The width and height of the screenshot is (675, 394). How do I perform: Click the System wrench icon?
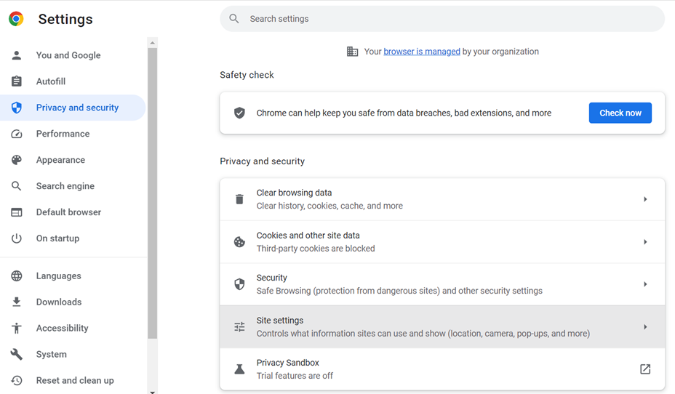[x=17, y=355]
